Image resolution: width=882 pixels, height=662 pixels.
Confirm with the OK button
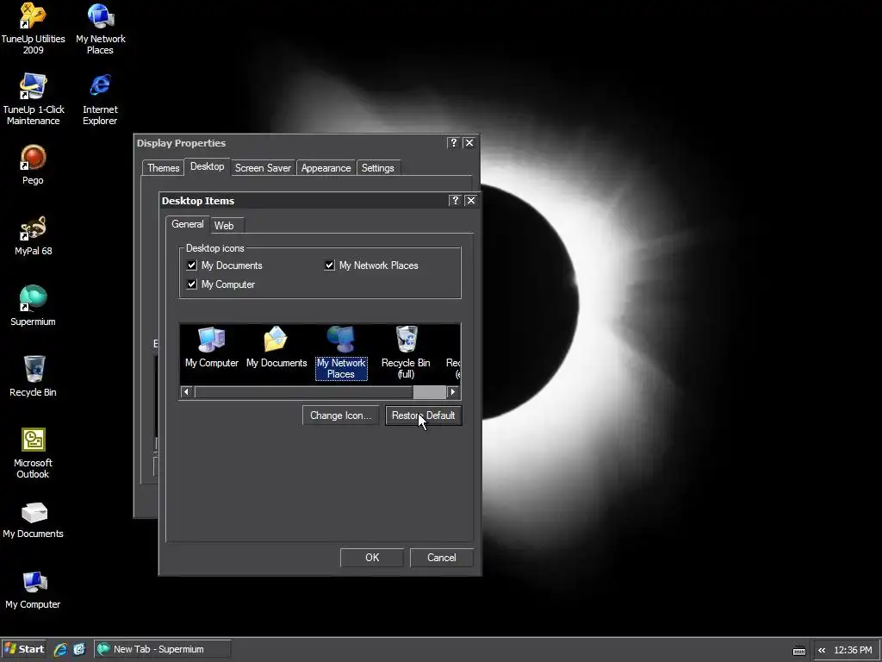click(x=372, y=558)
